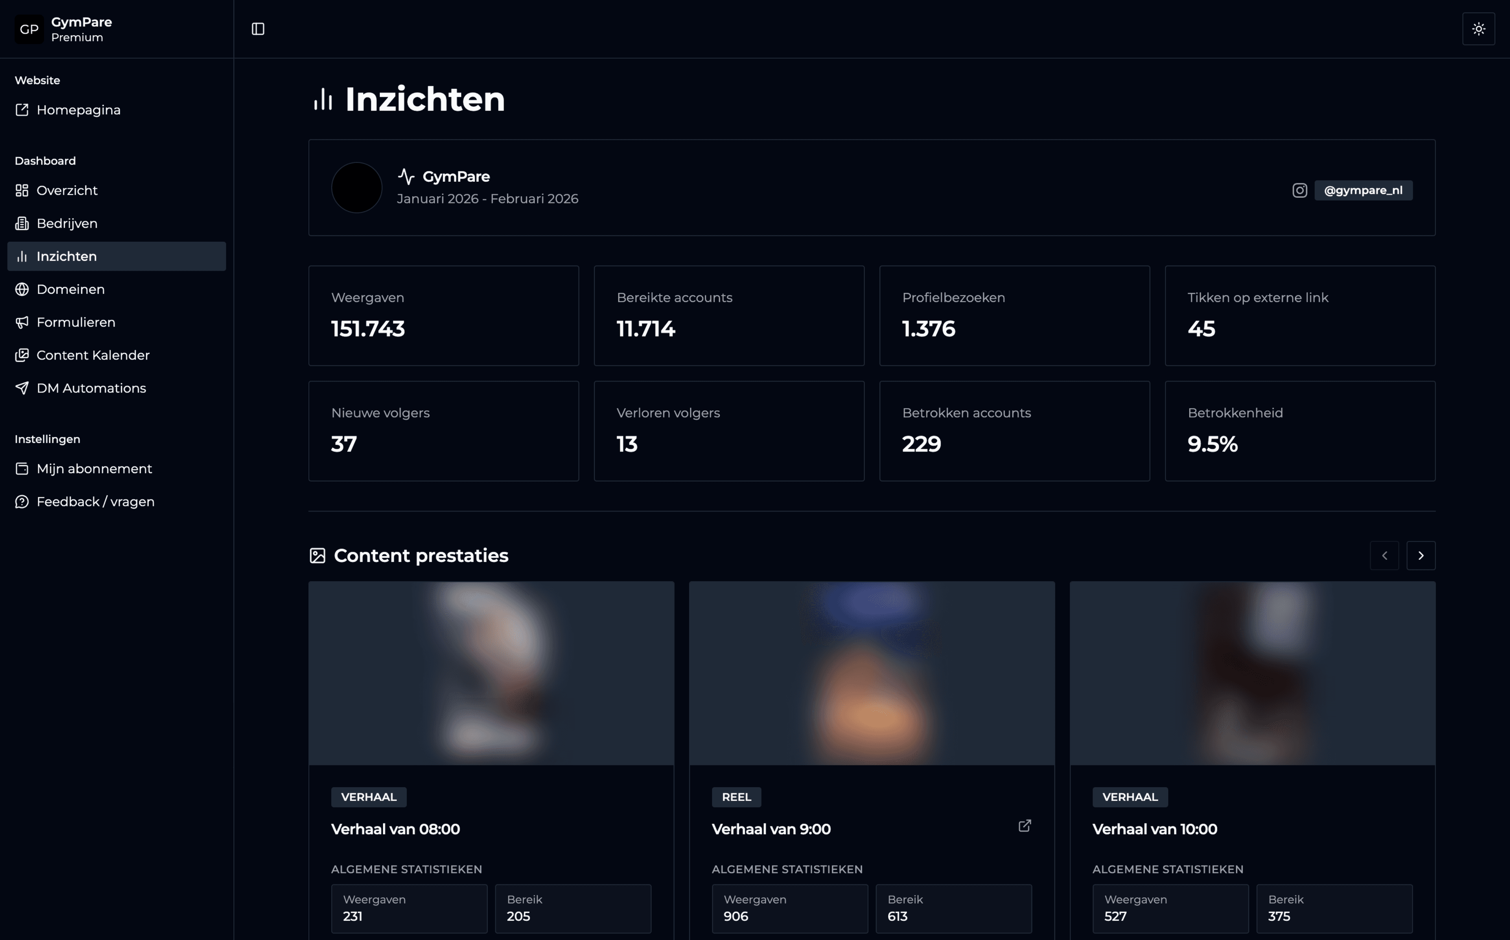The height and width of the screenshot is (940, 1510).
Task: Select Mijn abonnement under Instellingen
Action: 94,469
